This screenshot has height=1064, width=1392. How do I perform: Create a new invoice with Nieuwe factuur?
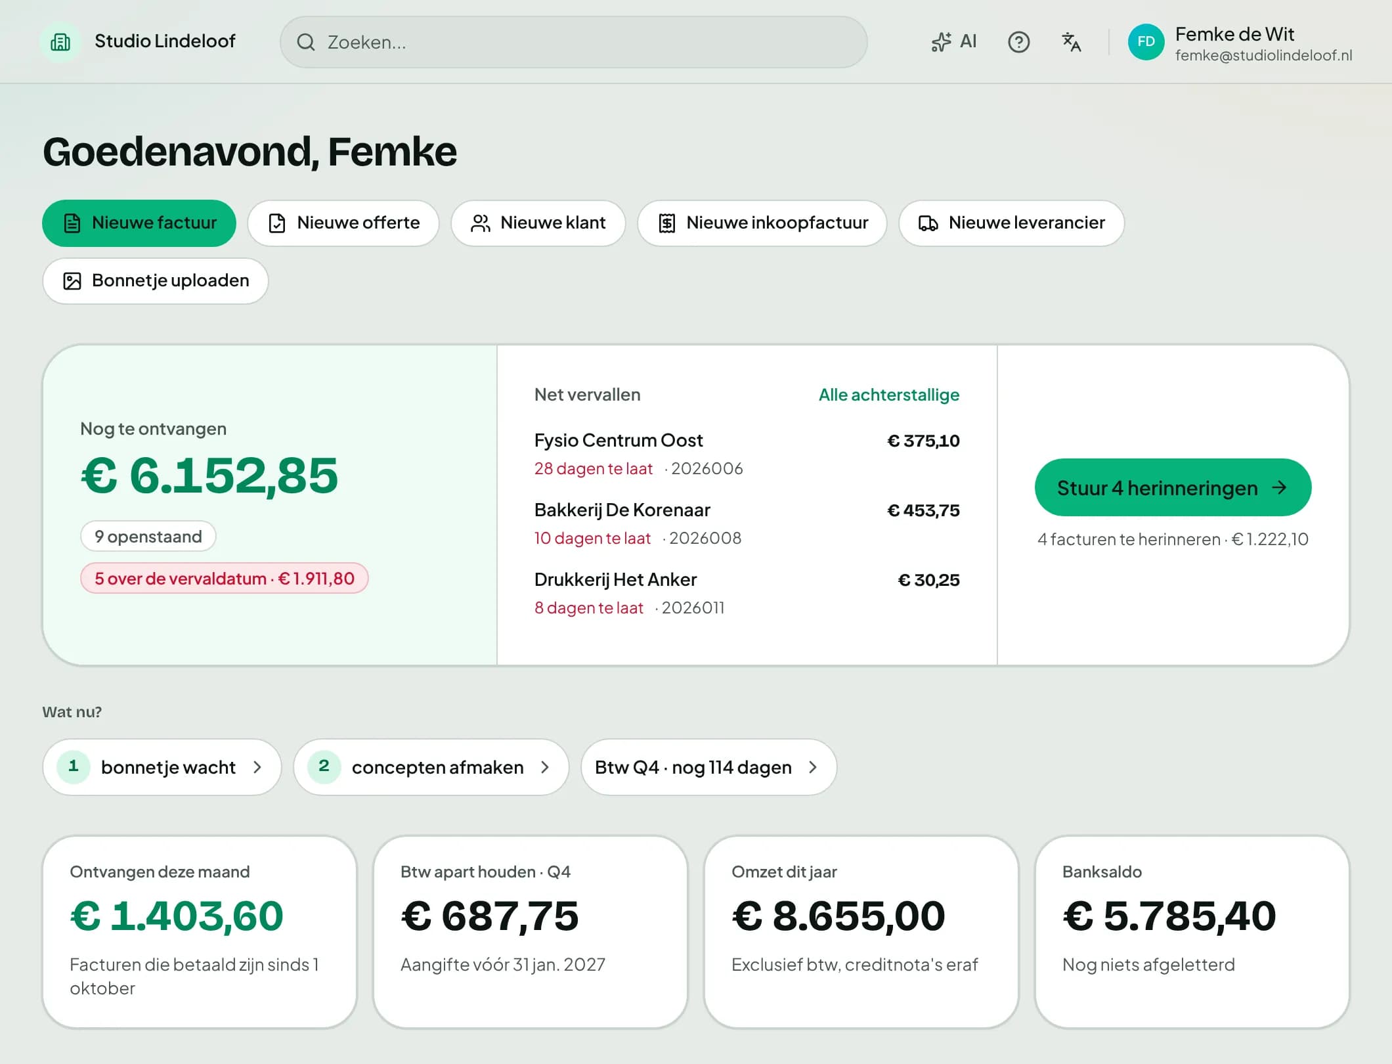point(139,223)
